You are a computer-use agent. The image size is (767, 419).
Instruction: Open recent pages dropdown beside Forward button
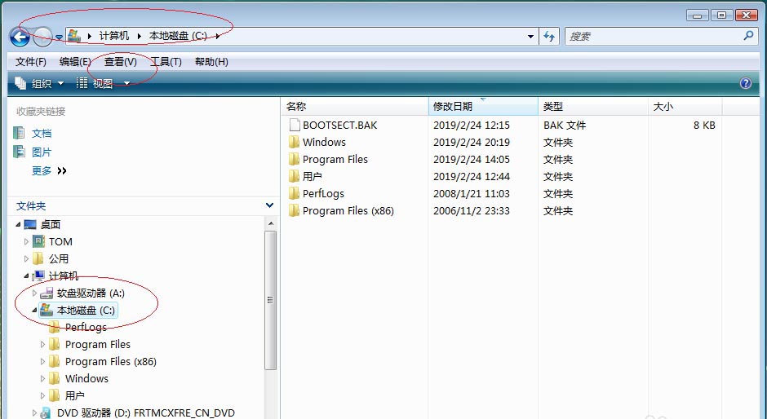pos(59,37)
